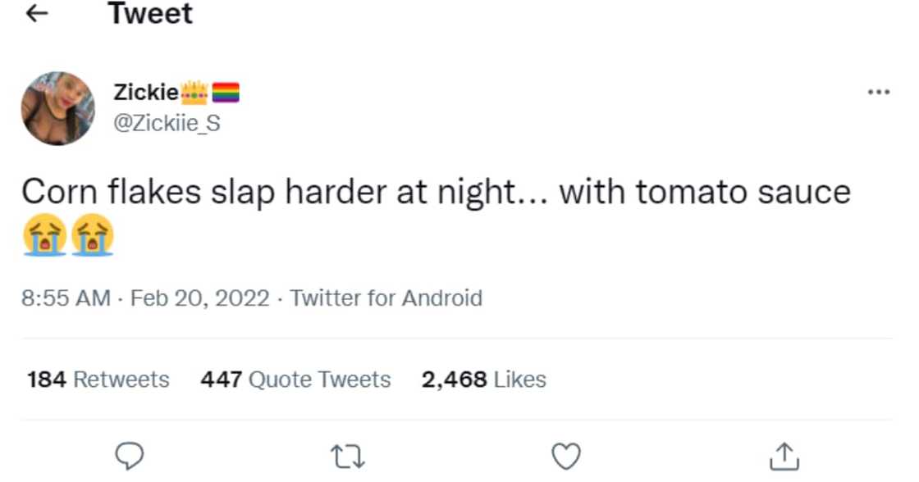Retweet this tweet with the arrows icon
The image size is (919, 482).
(347, 456)
